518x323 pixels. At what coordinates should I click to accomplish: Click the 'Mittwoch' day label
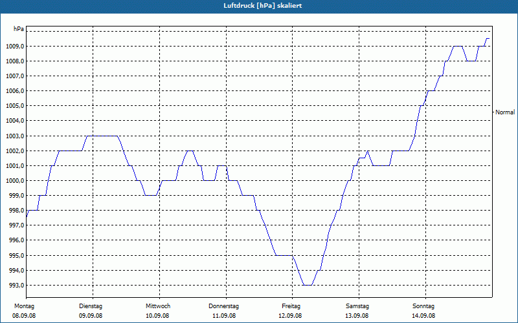(158, 306)
